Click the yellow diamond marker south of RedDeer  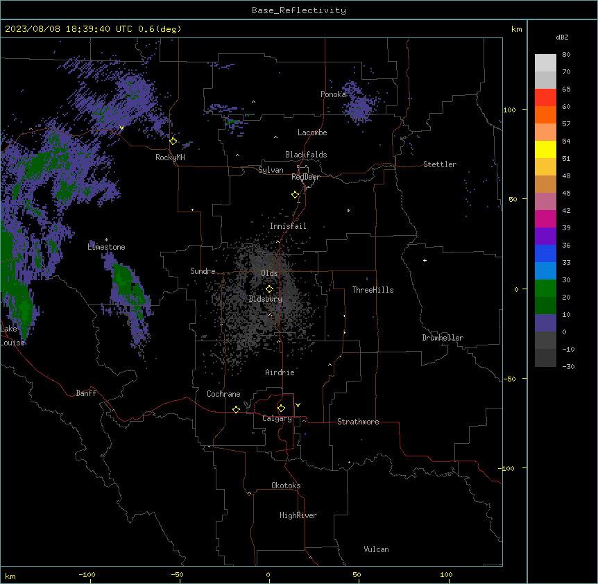tap(295, 195)
